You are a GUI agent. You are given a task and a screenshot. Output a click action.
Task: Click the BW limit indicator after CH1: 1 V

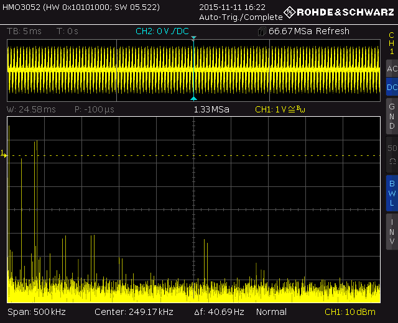point(302,109)
